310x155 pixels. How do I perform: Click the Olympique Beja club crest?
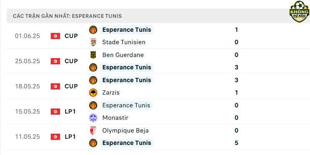[93, 131]
